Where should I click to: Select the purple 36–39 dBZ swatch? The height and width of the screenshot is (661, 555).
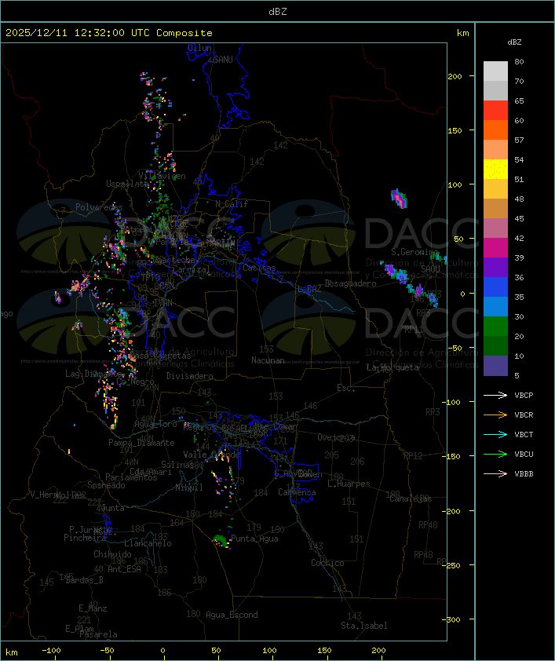click(x=495, y=267)
